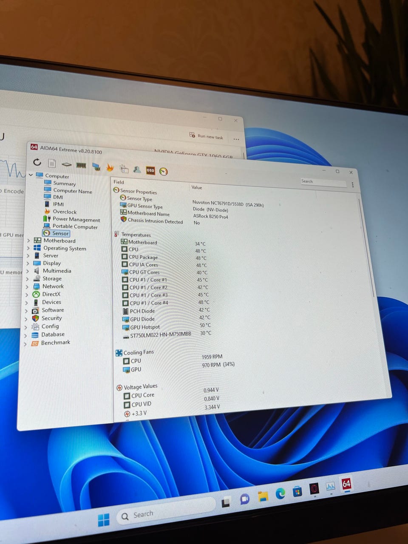Expand the Server tree node

[x=28, y=255]
